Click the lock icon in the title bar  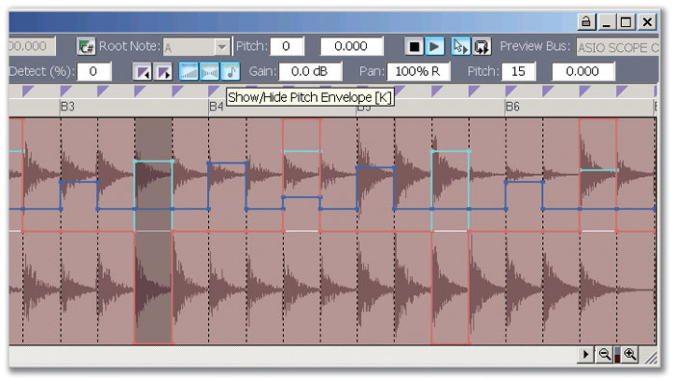coord(585,21)
